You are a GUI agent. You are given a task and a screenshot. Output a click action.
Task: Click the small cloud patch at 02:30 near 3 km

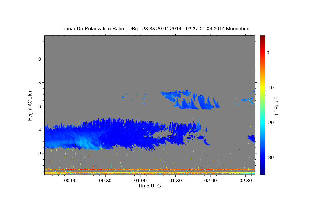point(251,138)
